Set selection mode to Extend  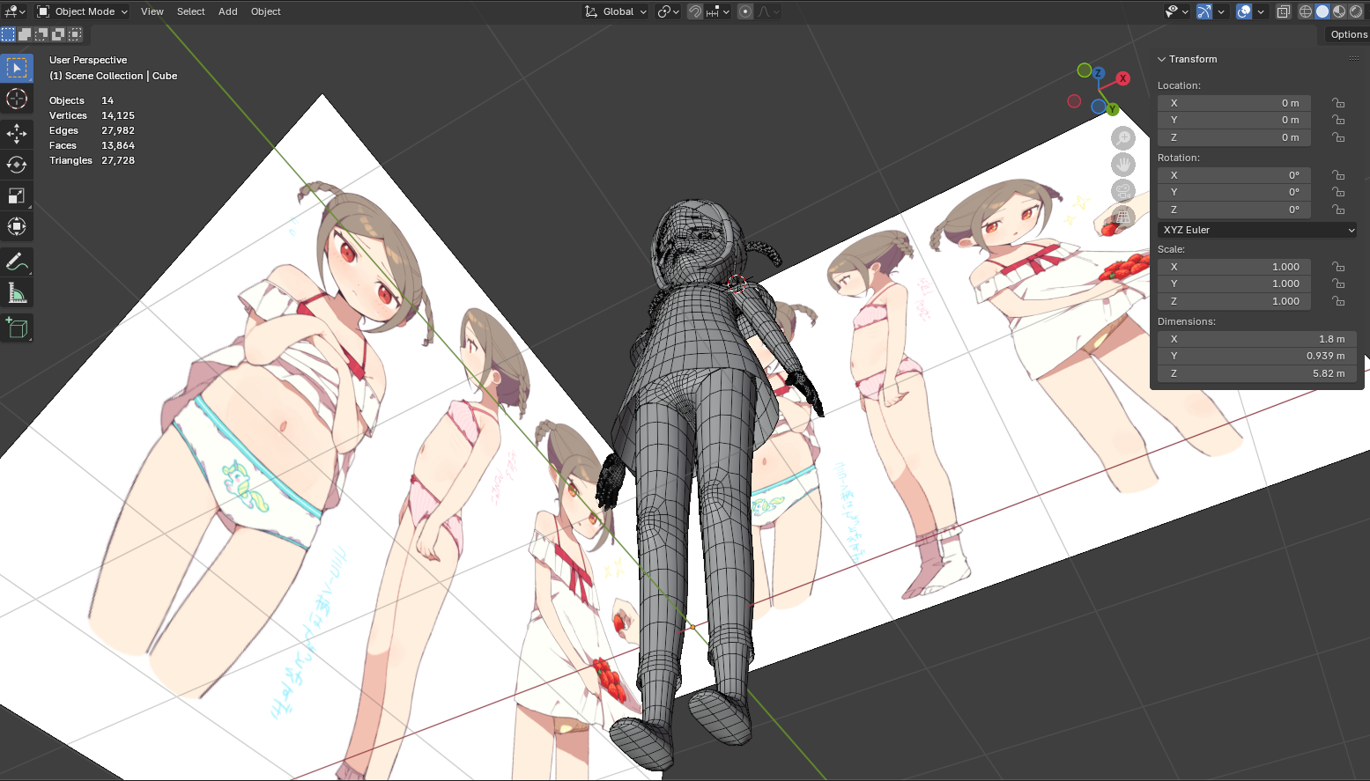(x=25, y=34)
